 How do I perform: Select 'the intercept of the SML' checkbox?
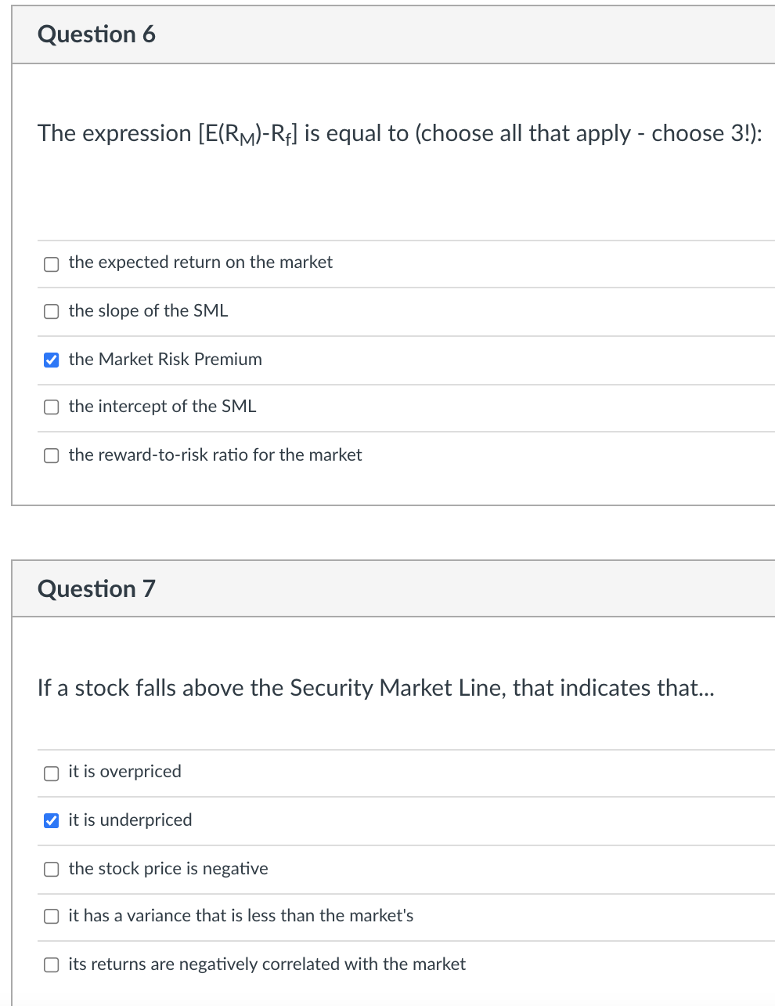coord(51,407)
